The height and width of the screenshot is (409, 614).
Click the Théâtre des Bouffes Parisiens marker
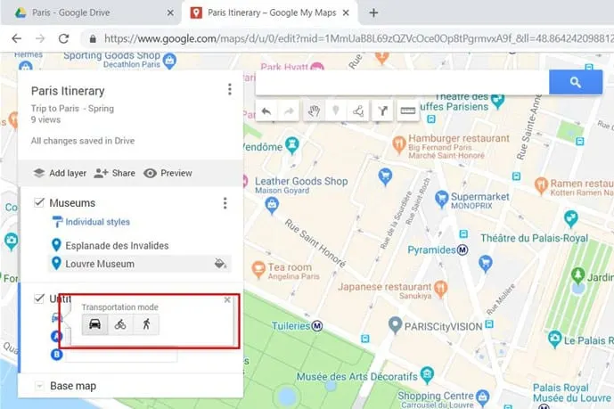coord(497,102)
